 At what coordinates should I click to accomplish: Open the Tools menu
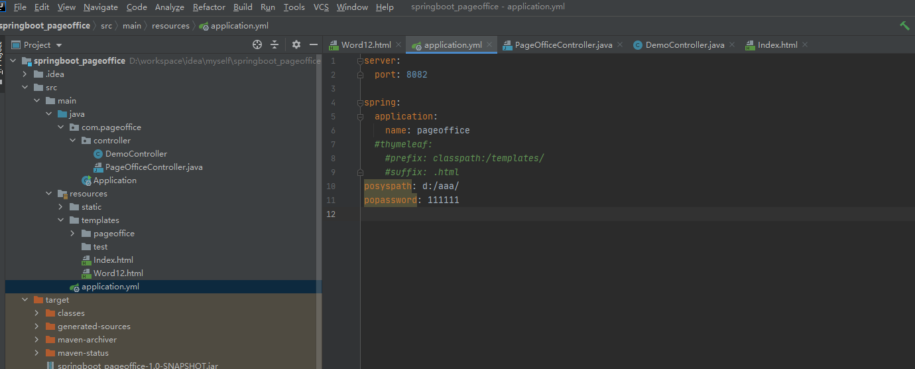pyautogui.click(x=294, y=7)
